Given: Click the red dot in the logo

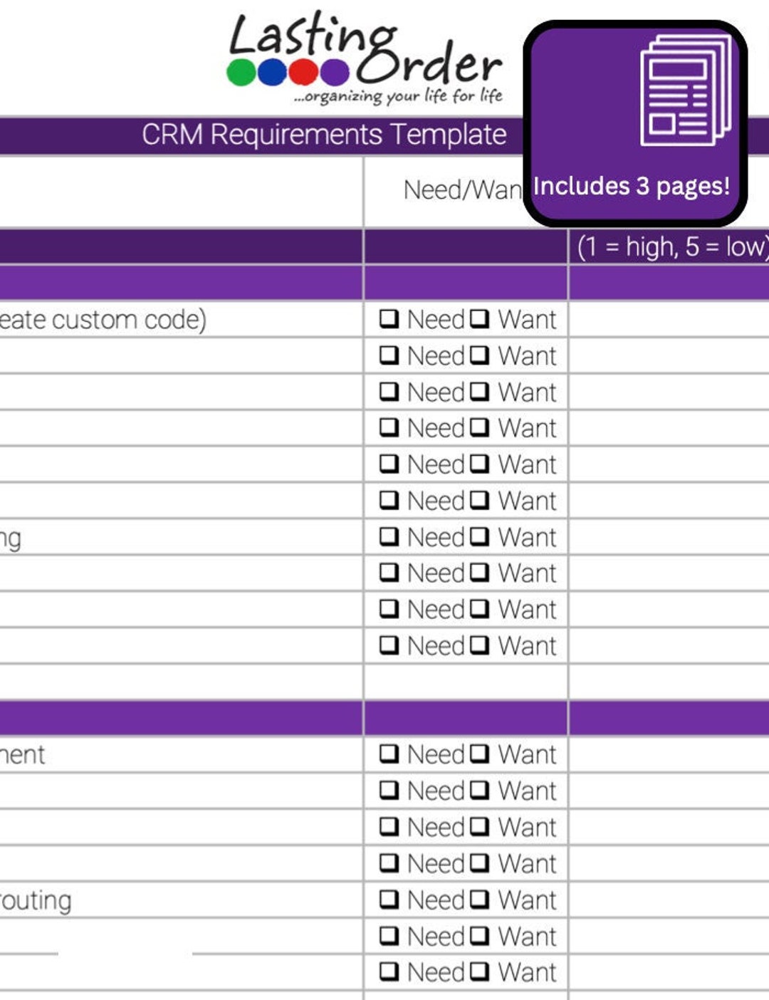Looking at the screenshot, I should pyautogui.click(x=303, y=72).
